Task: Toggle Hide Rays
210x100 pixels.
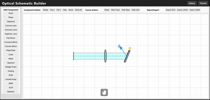Action: click(126, 10)
